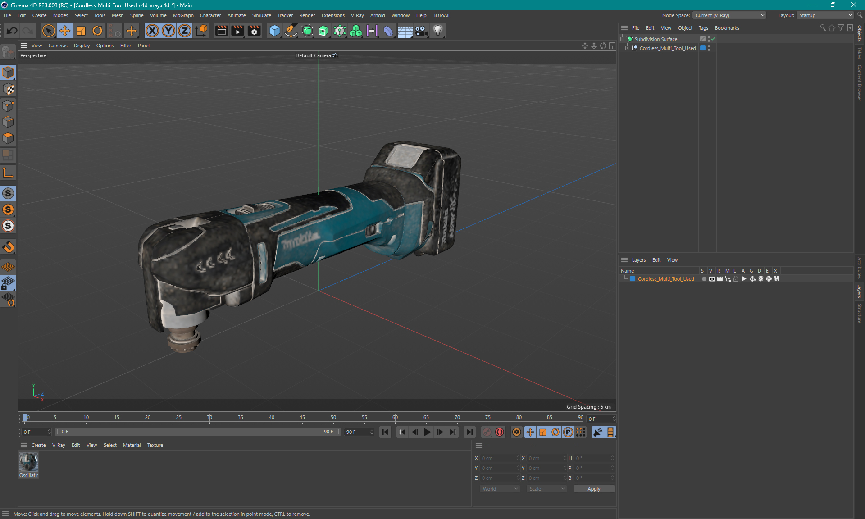The height and width of the screenshot is (519, 865).
Task: Click Locked Workplane icon
Action: click(8, 283)
